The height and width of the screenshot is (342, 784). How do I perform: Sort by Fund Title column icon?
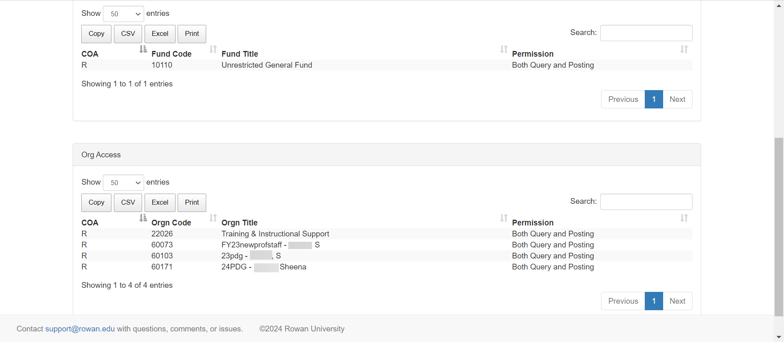point(504,49)
